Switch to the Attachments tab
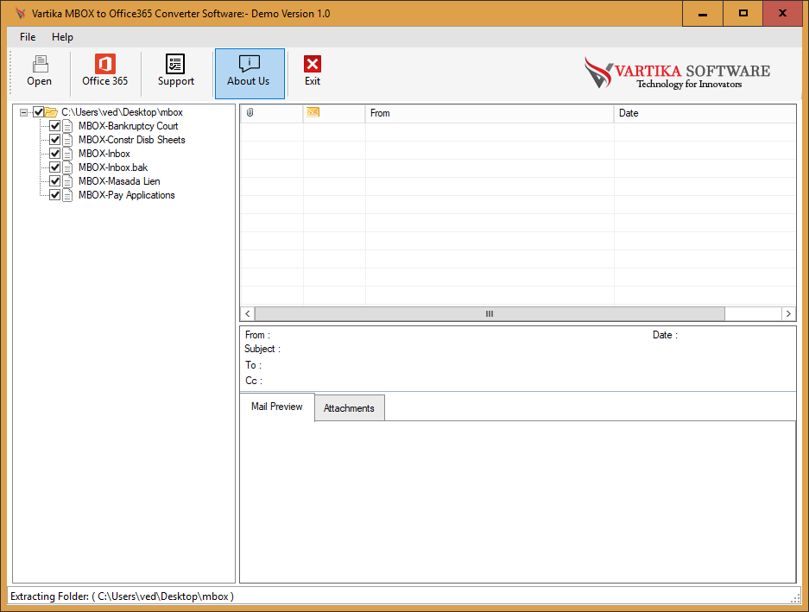This screenshot has height=612, width=809. coord(350,408)
